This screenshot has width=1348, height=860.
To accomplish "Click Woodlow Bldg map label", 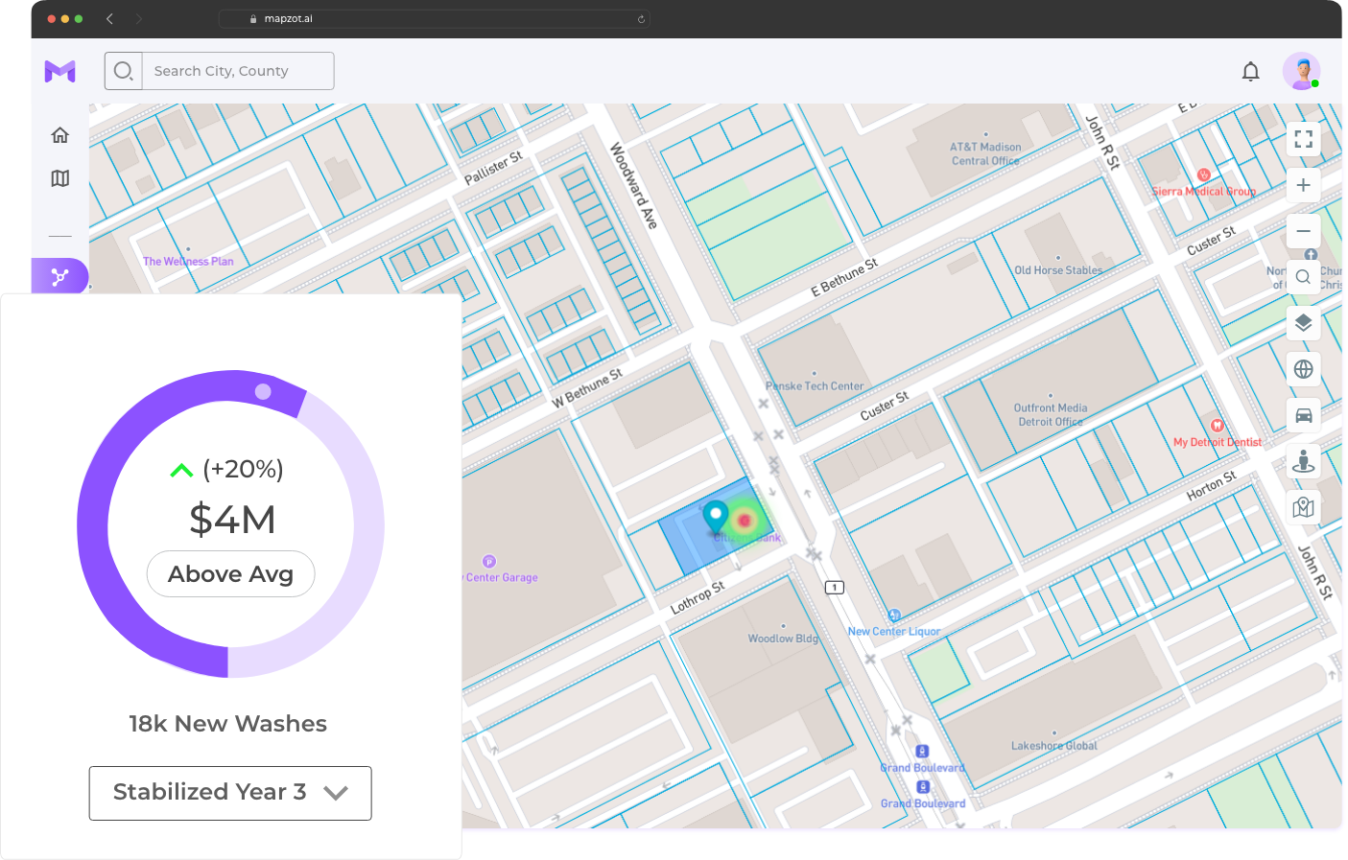I will tap(784, 639).
